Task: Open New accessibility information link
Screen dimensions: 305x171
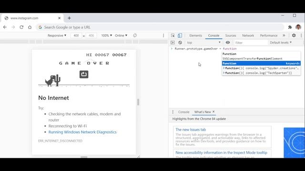Action: (221, 152)
